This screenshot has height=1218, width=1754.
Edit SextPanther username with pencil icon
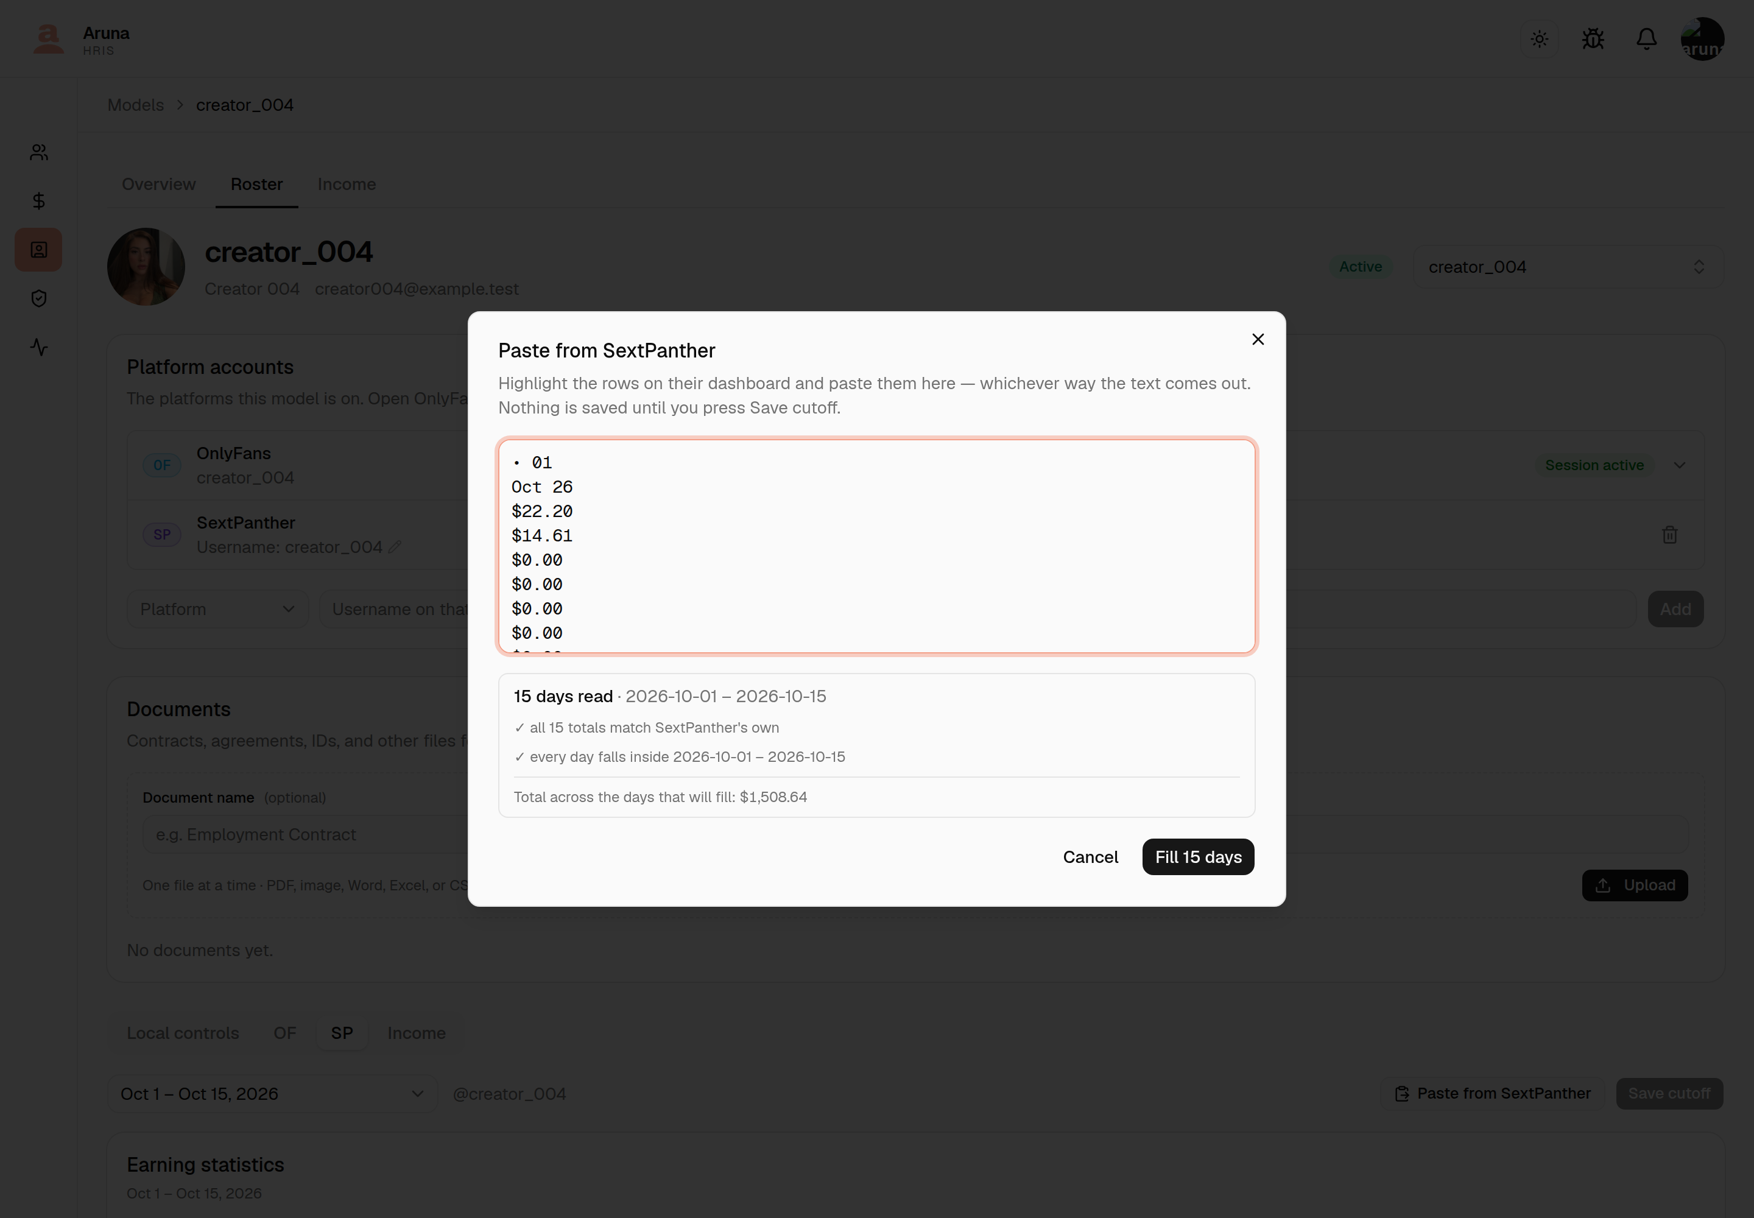tap(395, 547)
